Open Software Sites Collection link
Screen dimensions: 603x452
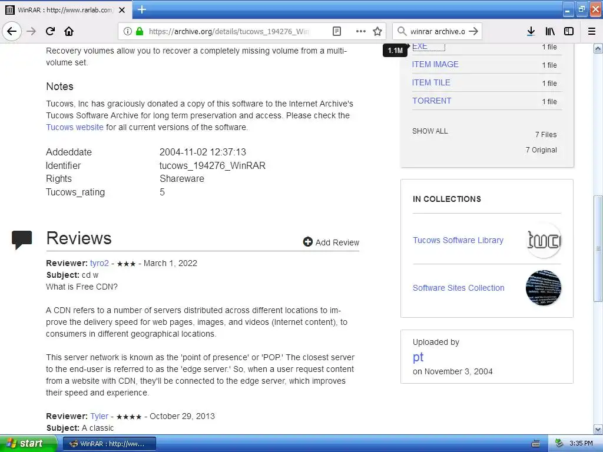click(x=458, y=288)
